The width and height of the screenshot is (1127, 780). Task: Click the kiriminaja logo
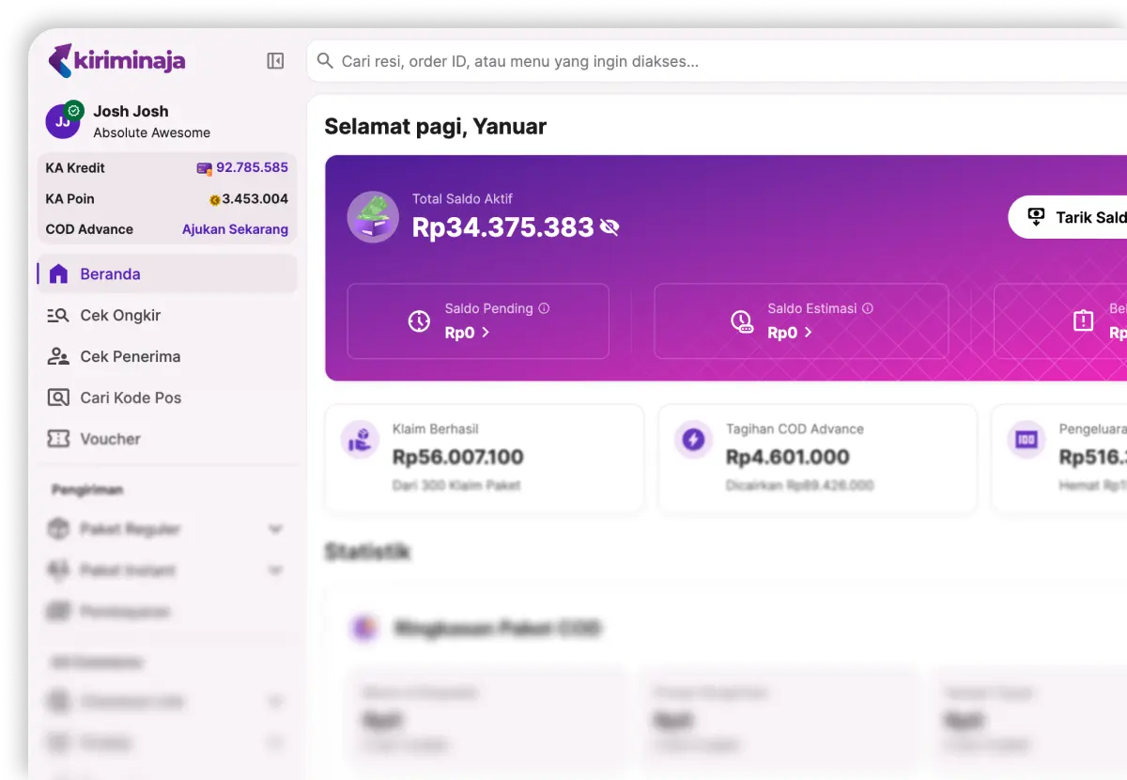[116, 61]
